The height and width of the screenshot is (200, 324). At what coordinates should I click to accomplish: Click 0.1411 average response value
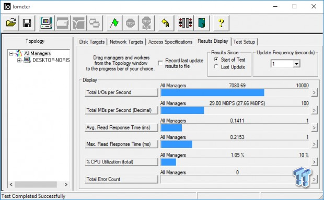[237, 121]
